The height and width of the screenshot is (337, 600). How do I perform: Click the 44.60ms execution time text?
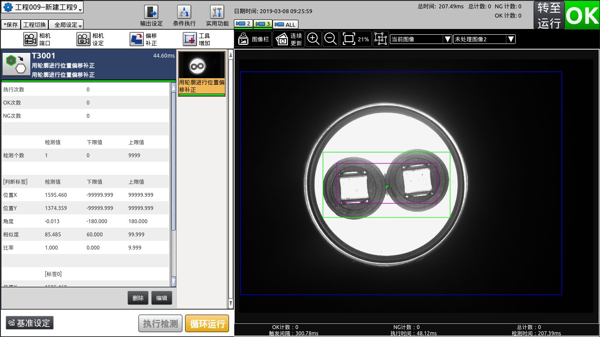[164, 56]
